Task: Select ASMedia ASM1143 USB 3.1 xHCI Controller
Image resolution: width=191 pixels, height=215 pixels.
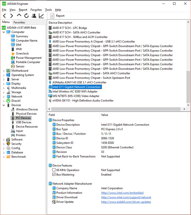Action: (x=79, y=82)
